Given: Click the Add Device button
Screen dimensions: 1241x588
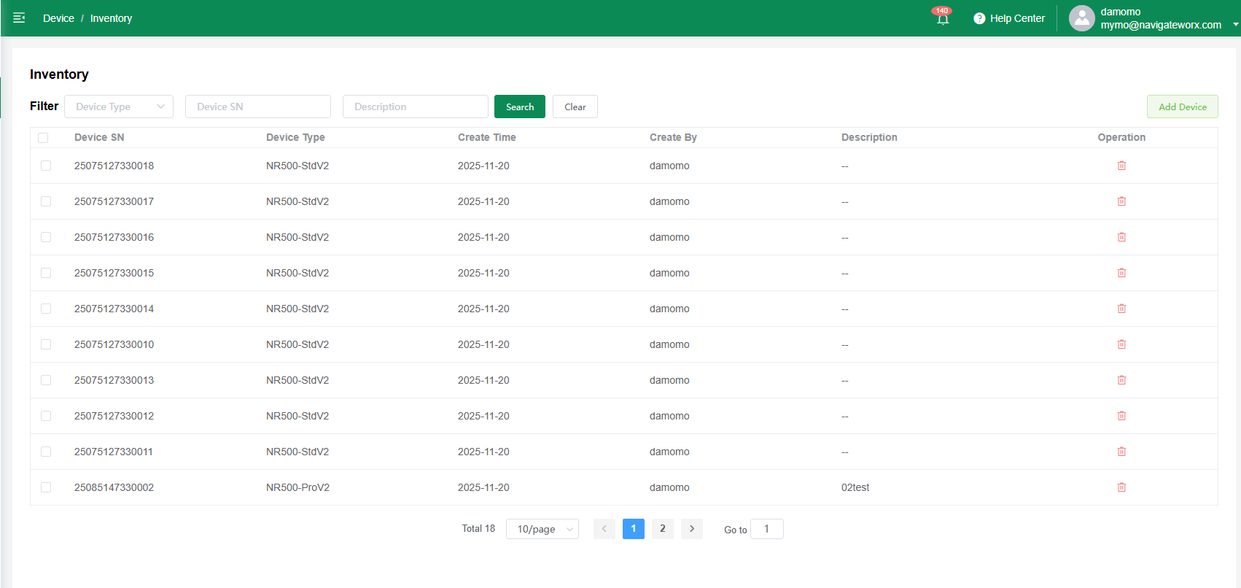Looking at the screenshot, I should (1182, 107).
